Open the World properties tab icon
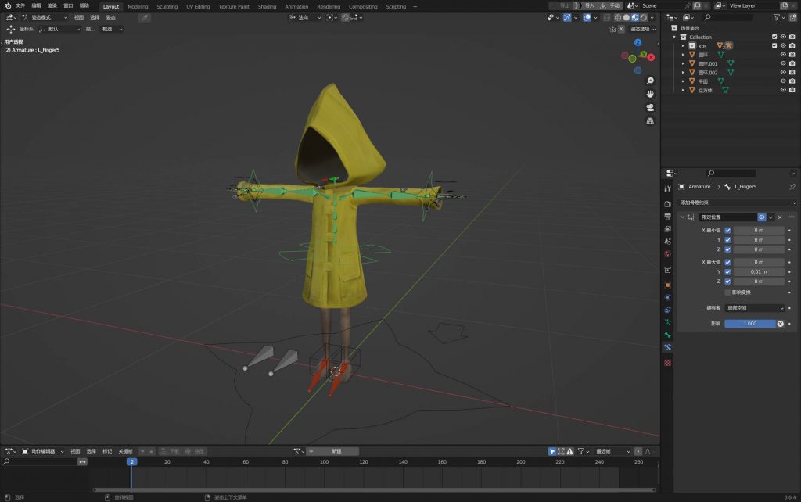 668,254
